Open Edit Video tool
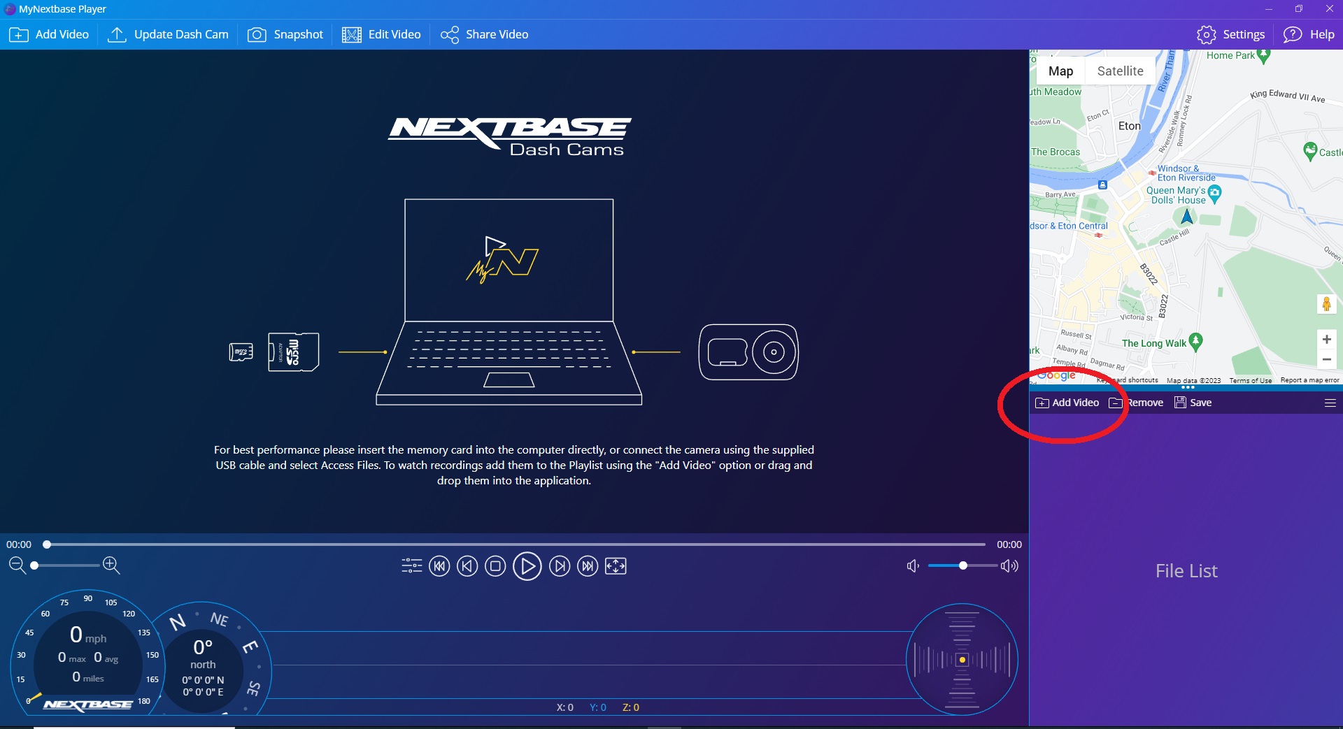This screenshot has height=729, width=1343. [381, 34]
